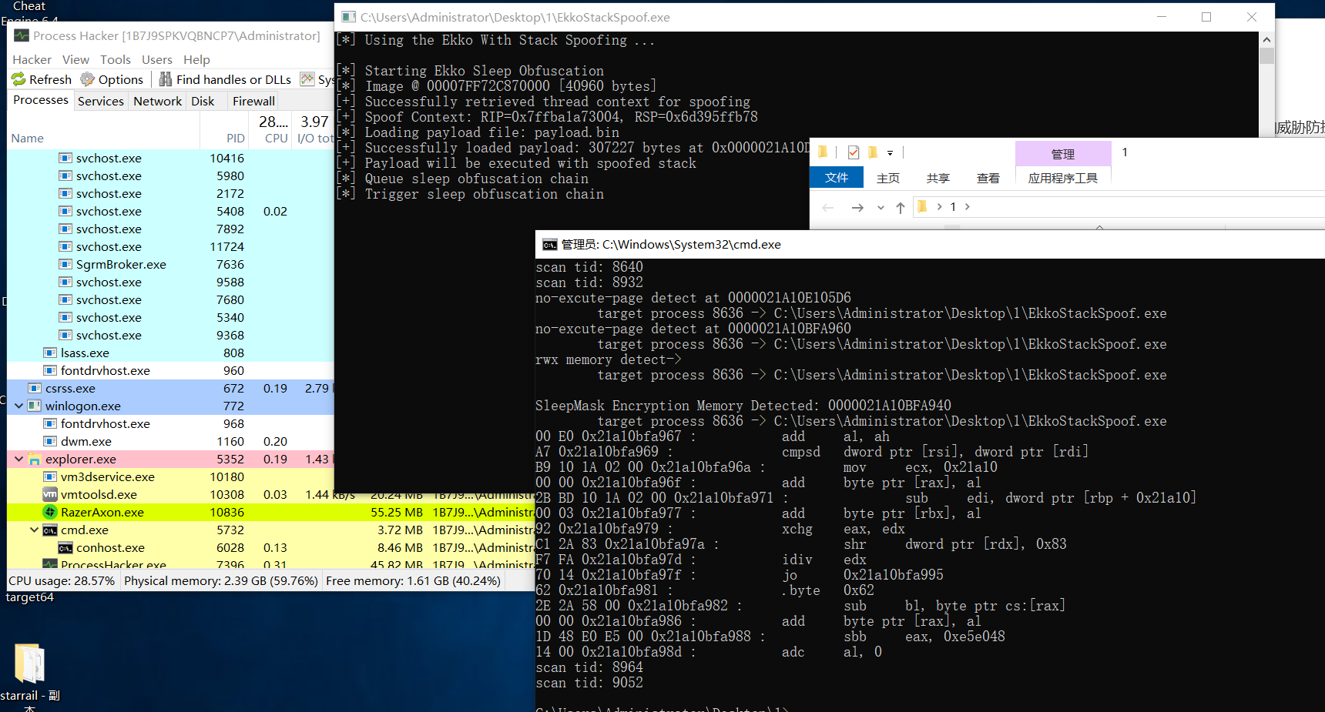Switch to the Services tab
This screenshot has width=1325, height=712.
click(x=101, y=101)
